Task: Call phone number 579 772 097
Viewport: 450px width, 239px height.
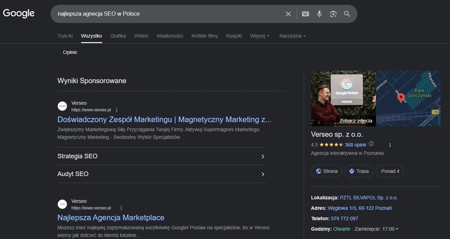Action: pos(344,218)
